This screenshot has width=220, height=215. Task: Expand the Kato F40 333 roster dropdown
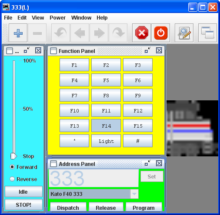[134, 194]
